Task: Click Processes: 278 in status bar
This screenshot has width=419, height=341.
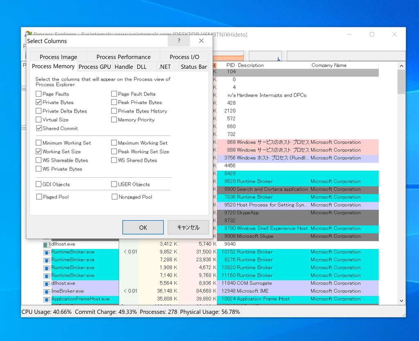Action: click(158, 312)
